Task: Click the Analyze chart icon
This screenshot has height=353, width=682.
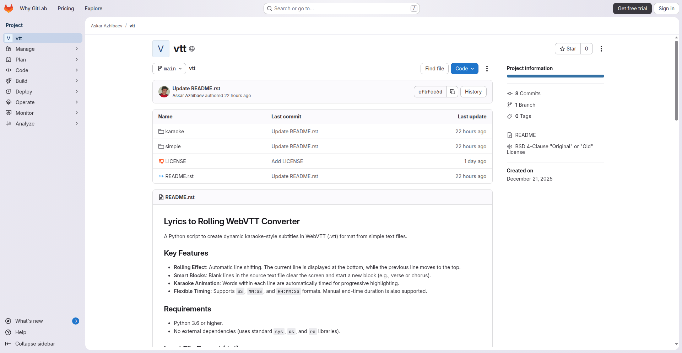Action: [9, 123]
